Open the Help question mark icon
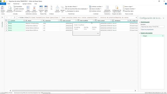This screenshot has width=167, height=94. pos(166,4)
